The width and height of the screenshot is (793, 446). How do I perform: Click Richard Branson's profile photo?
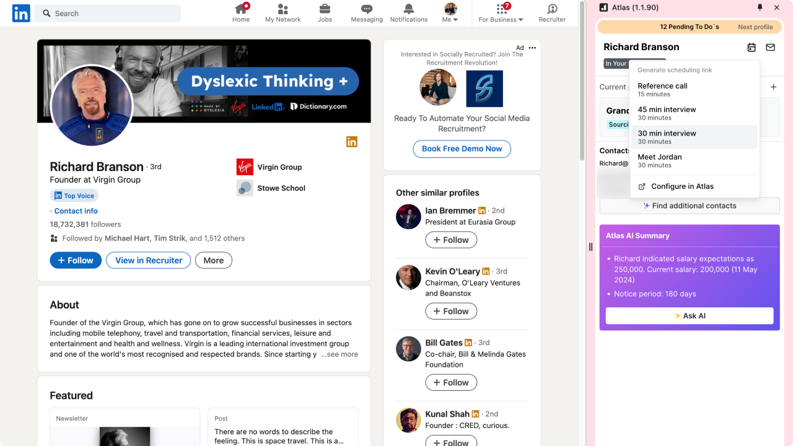point(92,105)
